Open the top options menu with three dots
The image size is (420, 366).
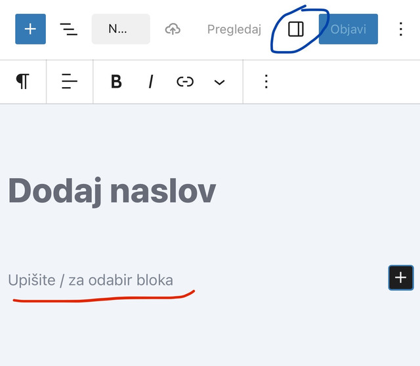pos(401,29)
